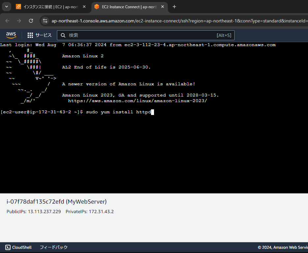Open the サービス menu label
308x253 pixels.
point(43,35)
